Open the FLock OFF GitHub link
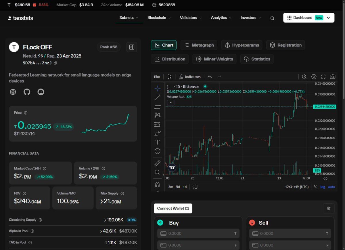The height and width of the screenshot is (250, 345). pos(27,92)
